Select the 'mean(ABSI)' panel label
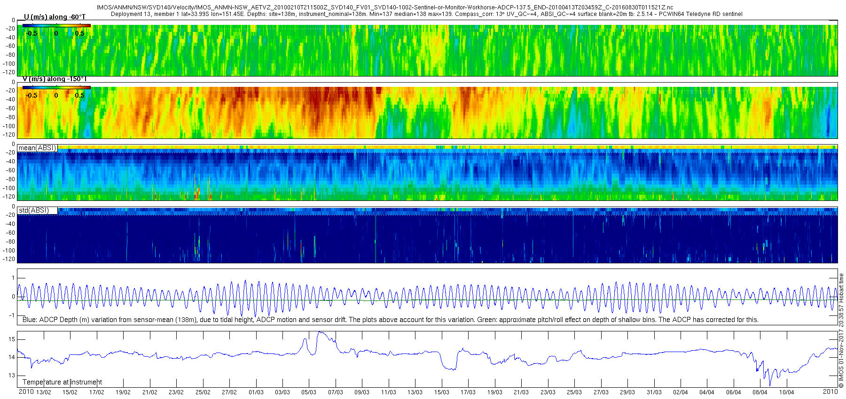Viewport: 846px width, 399px height. (38, 148)
